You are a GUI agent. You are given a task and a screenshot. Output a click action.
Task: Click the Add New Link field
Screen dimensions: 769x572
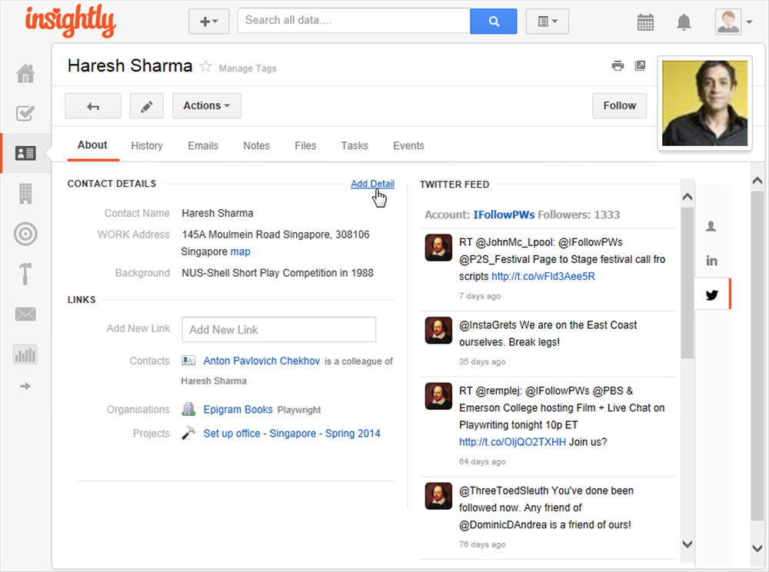coord(278,330)
